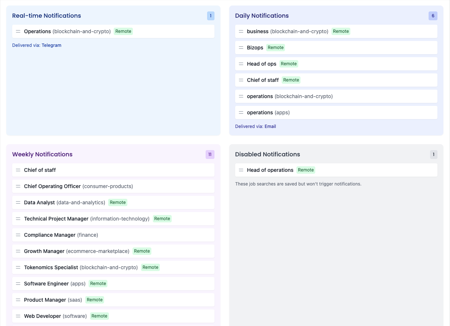The image size is (450, 326).
Task: Click the count badge showing 11
Action: [x=210, y=154]
